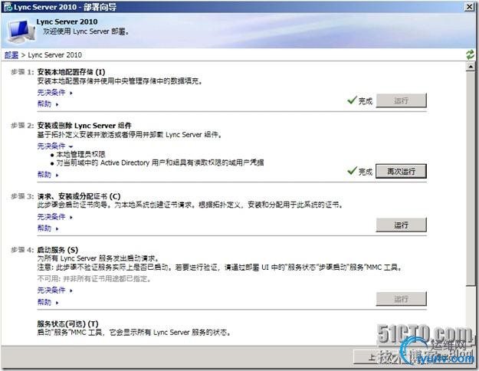479x371 pixels.
Task: Expand 先决条件 under step 3
Action: (x=54, y=217)
